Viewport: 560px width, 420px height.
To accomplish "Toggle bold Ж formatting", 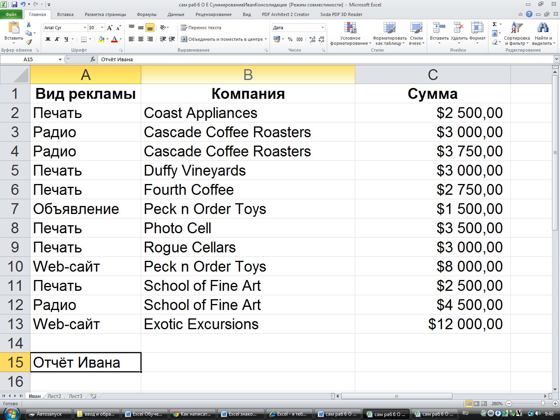I will point(48,39).
